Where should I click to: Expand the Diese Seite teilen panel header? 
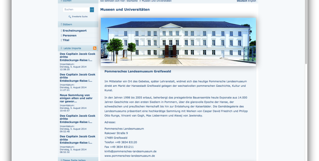pos(78,159)
